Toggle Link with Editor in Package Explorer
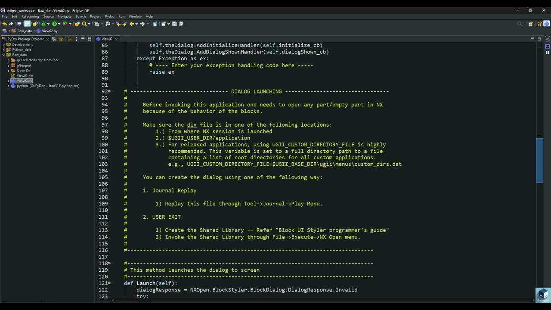 point(61,39)
